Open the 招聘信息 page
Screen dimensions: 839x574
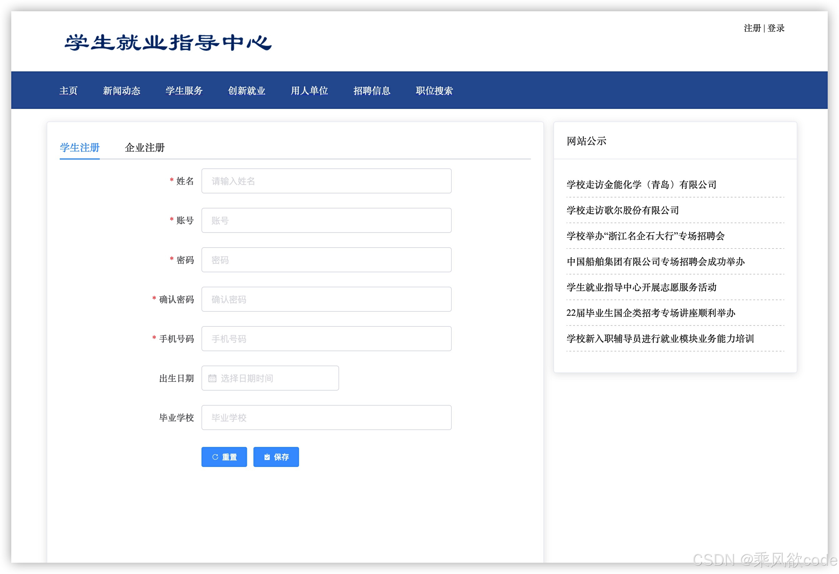tap(372, 91)
